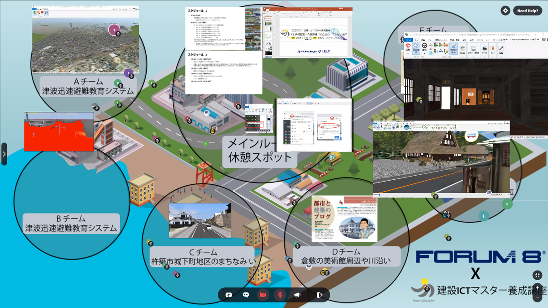The height and width of the screenshot is (308, 548).
Task: Click the Need Help? button
Action: pos(528,10)
